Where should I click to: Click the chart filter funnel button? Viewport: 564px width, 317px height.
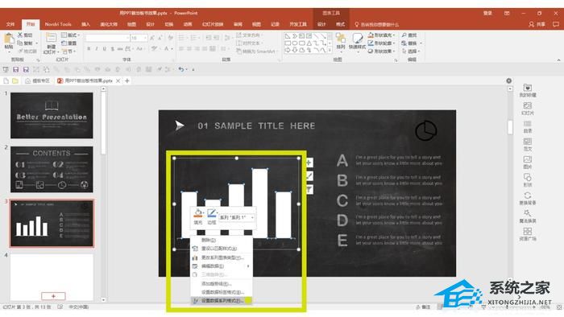(x=309, y=189)
